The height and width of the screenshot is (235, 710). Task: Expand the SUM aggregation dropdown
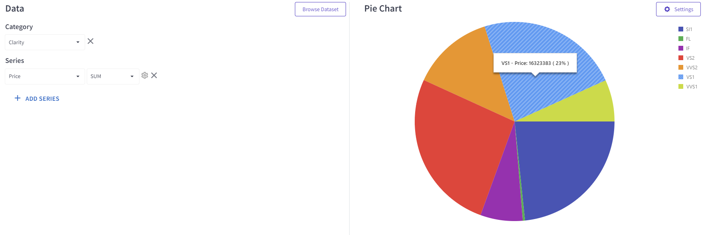tap(113, 76)
